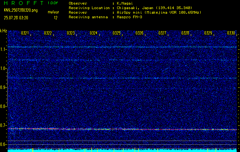
Task: Click the Observer field label
Action: pos(78,3)
